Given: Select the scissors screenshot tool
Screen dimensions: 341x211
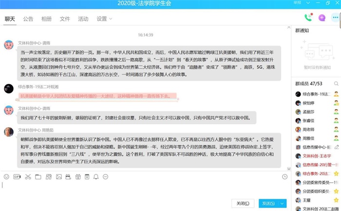Looking at the screenshot, I should pos(28,177).
